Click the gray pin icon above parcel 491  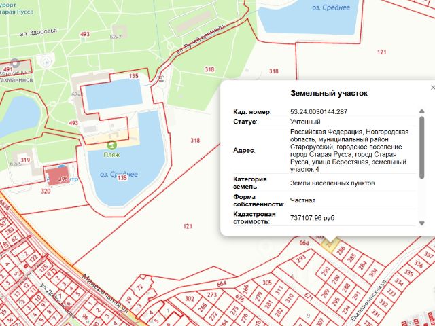15,62
